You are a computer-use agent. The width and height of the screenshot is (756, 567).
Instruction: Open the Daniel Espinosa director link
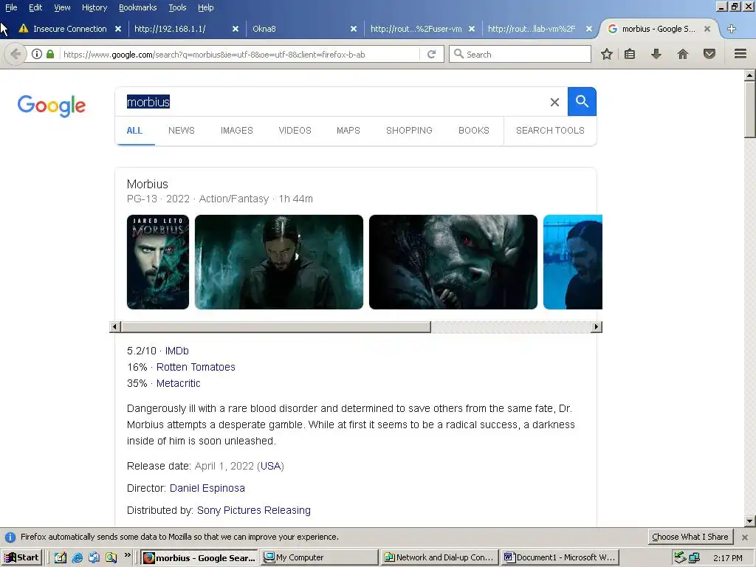coord(207,489)
